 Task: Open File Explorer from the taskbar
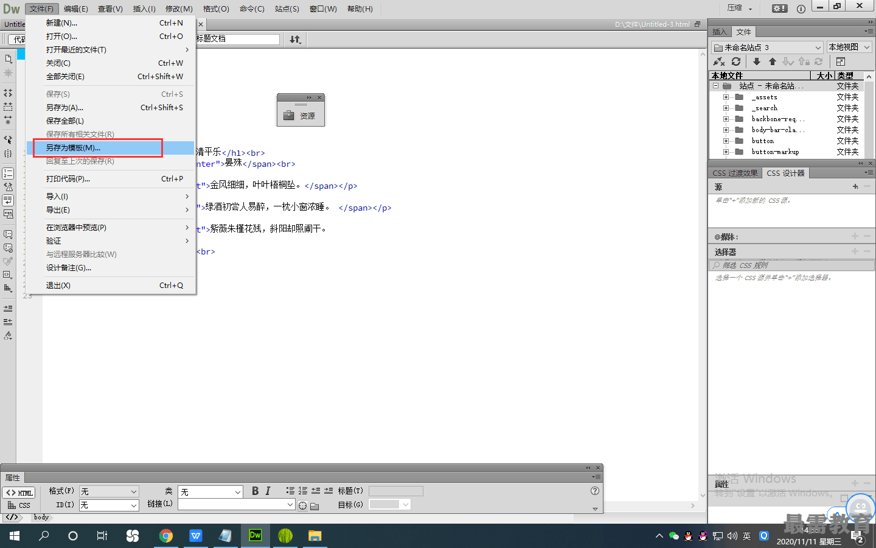click(x=315, y=536)
